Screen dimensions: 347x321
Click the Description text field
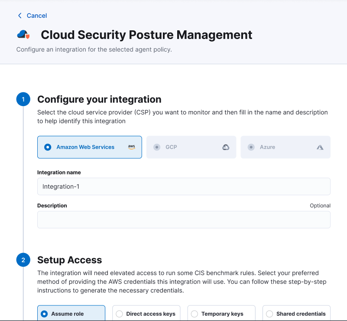pyautogui.click(x=184, y=220)
